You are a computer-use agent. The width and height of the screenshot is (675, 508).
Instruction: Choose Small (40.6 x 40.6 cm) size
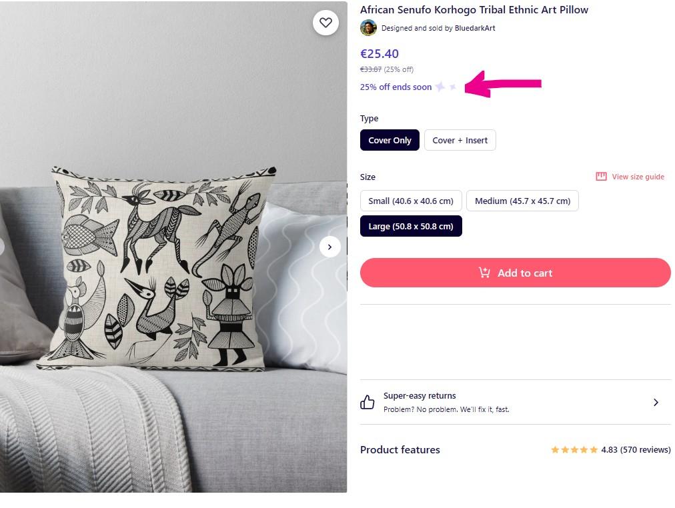[x=410, y=201]
